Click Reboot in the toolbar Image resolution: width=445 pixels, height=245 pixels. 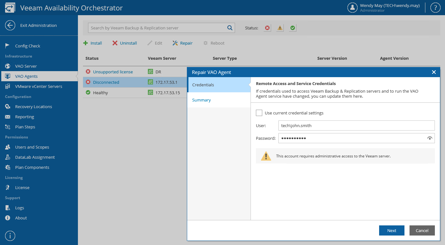(214, 43)
